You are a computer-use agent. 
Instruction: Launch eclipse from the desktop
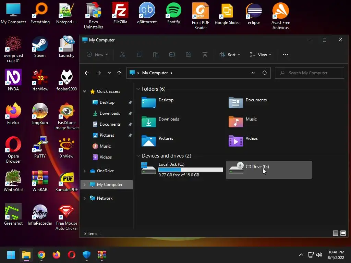click(254, 14)
